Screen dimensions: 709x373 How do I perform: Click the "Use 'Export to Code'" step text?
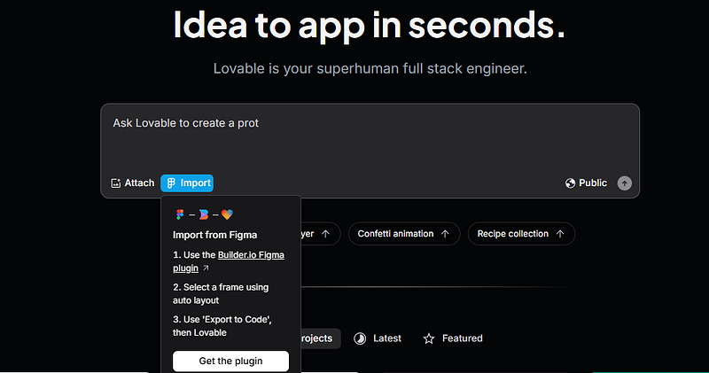(222, 326)
